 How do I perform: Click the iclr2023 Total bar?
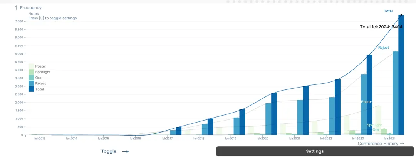369,95
